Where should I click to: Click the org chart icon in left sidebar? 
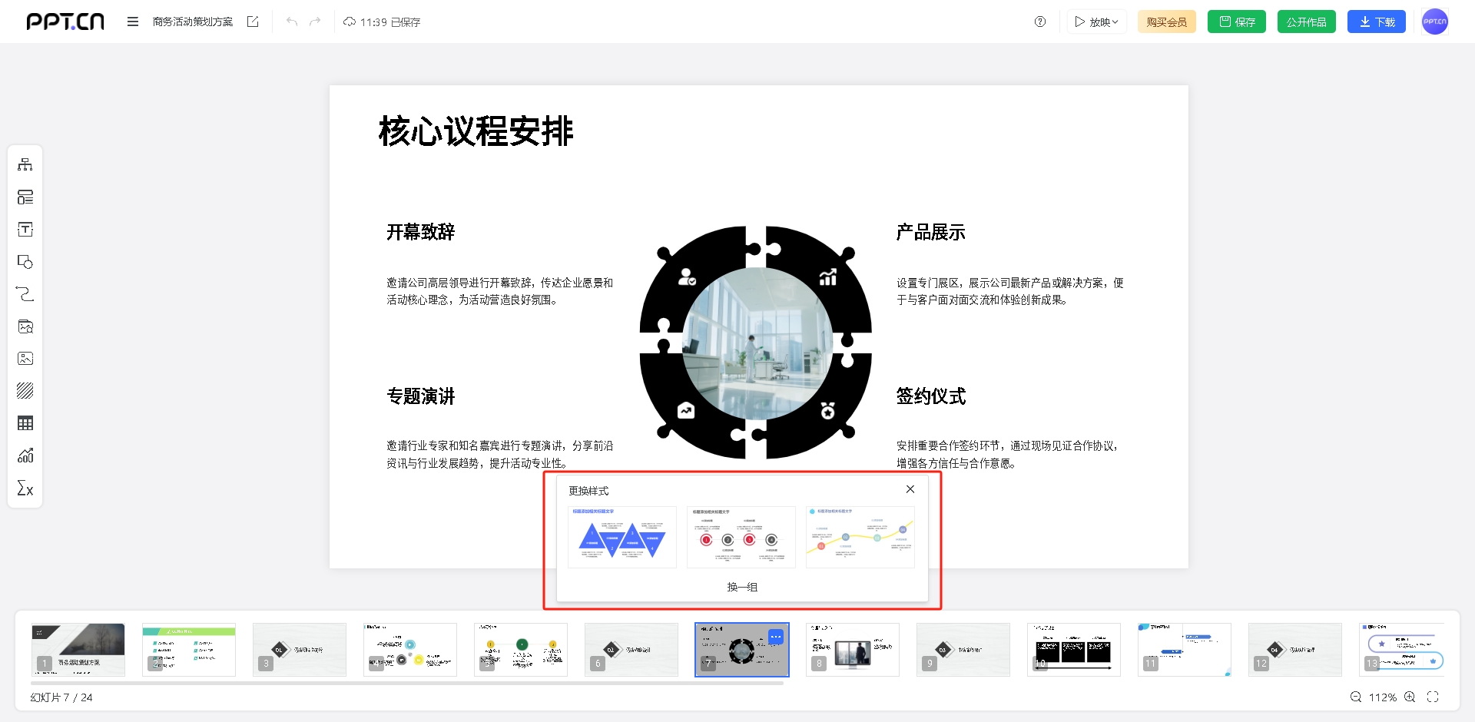pyautogui.click(x=25, y=164)
